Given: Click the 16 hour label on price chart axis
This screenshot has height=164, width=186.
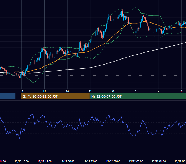Looking at the screenshot, I should 22,92.
